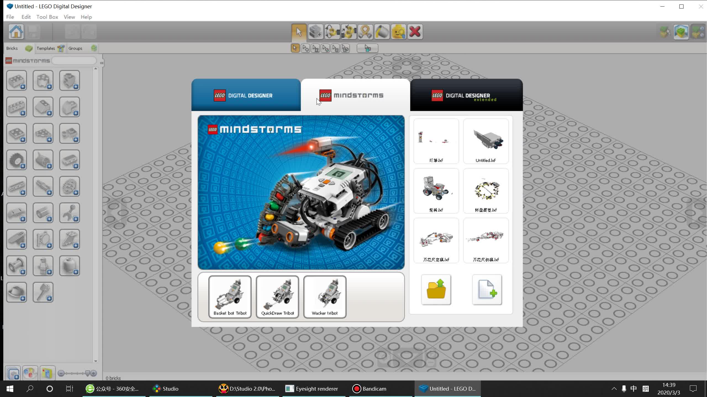Open Building guide mode icon
The height and width of the screenshot is (397, 707).
coord(698,32)
